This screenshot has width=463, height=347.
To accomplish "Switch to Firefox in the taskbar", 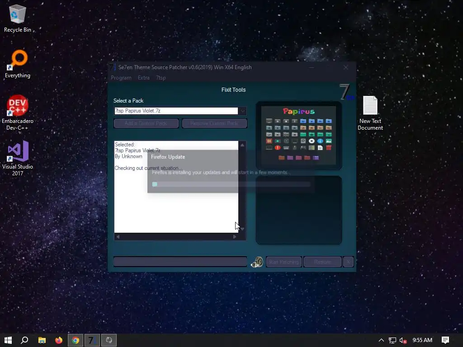I will 59,340.
